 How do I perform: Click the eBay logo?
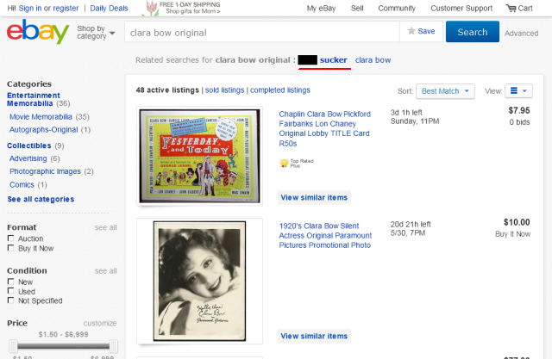(37, 33)
